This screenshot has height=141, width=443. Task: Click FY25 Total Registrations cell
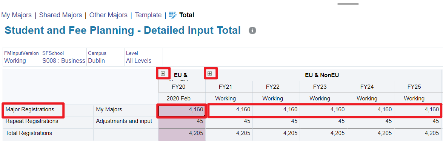point(418,134)
